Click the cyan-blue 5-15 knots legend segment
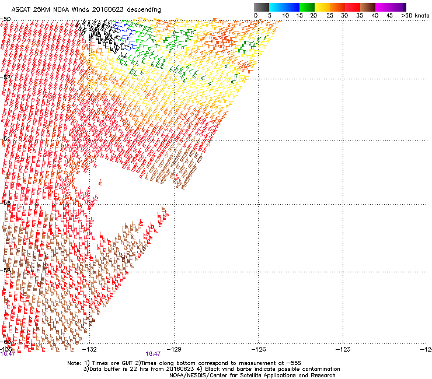The width and height of the screenshot is (432, 379). pos(284,7)
